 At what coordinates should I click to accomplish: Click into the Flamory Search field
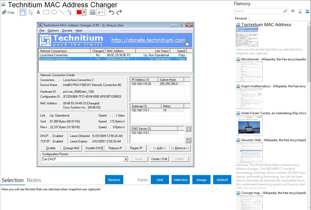(x=259, y=11)
